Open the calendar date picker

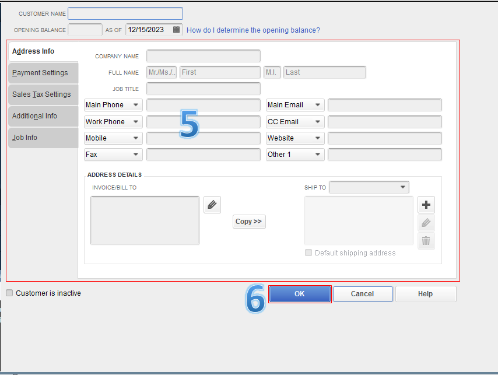coord(177,29)
